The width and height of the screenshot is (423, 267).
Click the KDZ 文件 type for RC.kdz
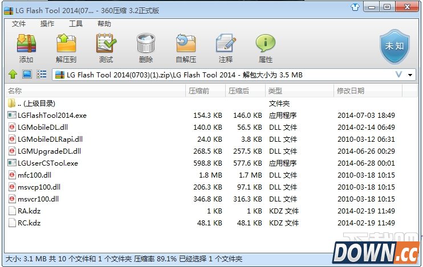pos(284,223)
